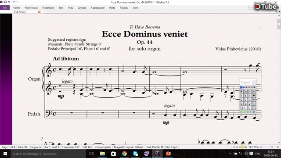Click the score title Ecce Dominus veniet
The image size is (281, 158).
[x=144, y=34]
